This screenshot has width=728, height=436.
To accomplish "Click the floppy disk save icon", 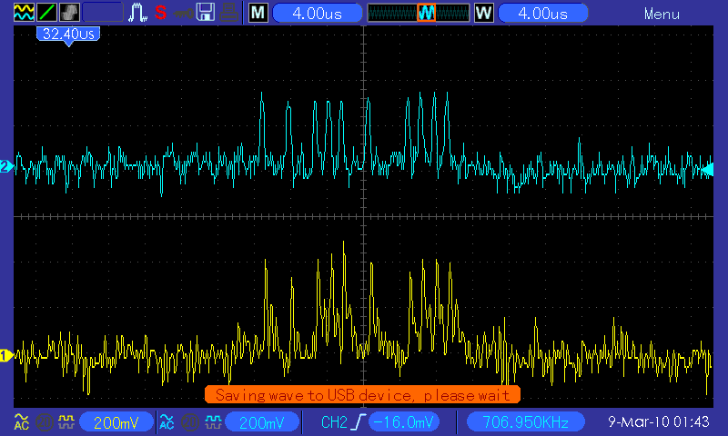I will coord(206,12).
